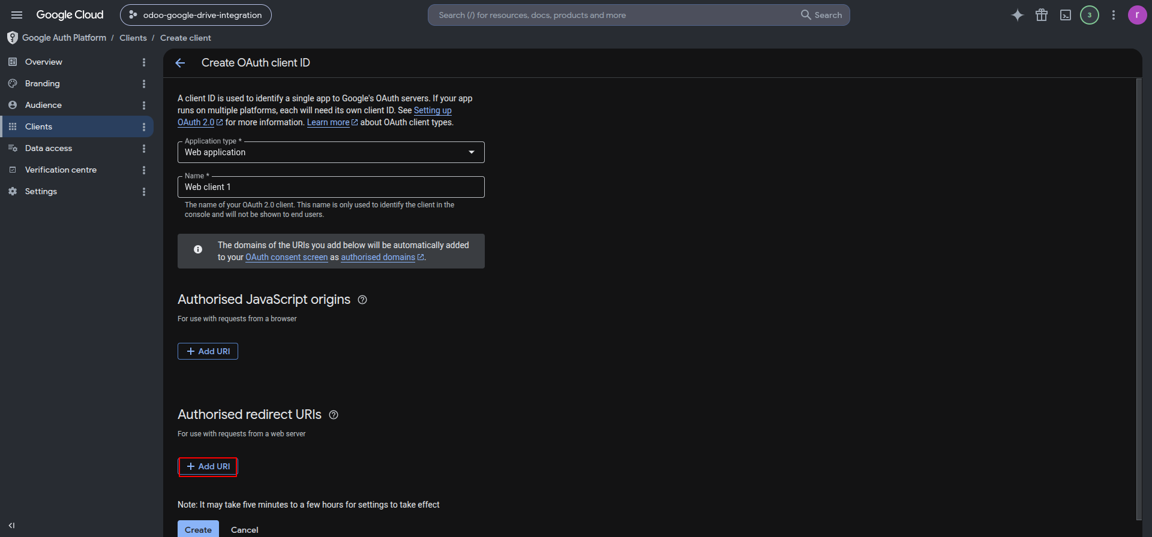Open more options next to Verification centre
The image size is (1152, 537).
click(144, 170)
